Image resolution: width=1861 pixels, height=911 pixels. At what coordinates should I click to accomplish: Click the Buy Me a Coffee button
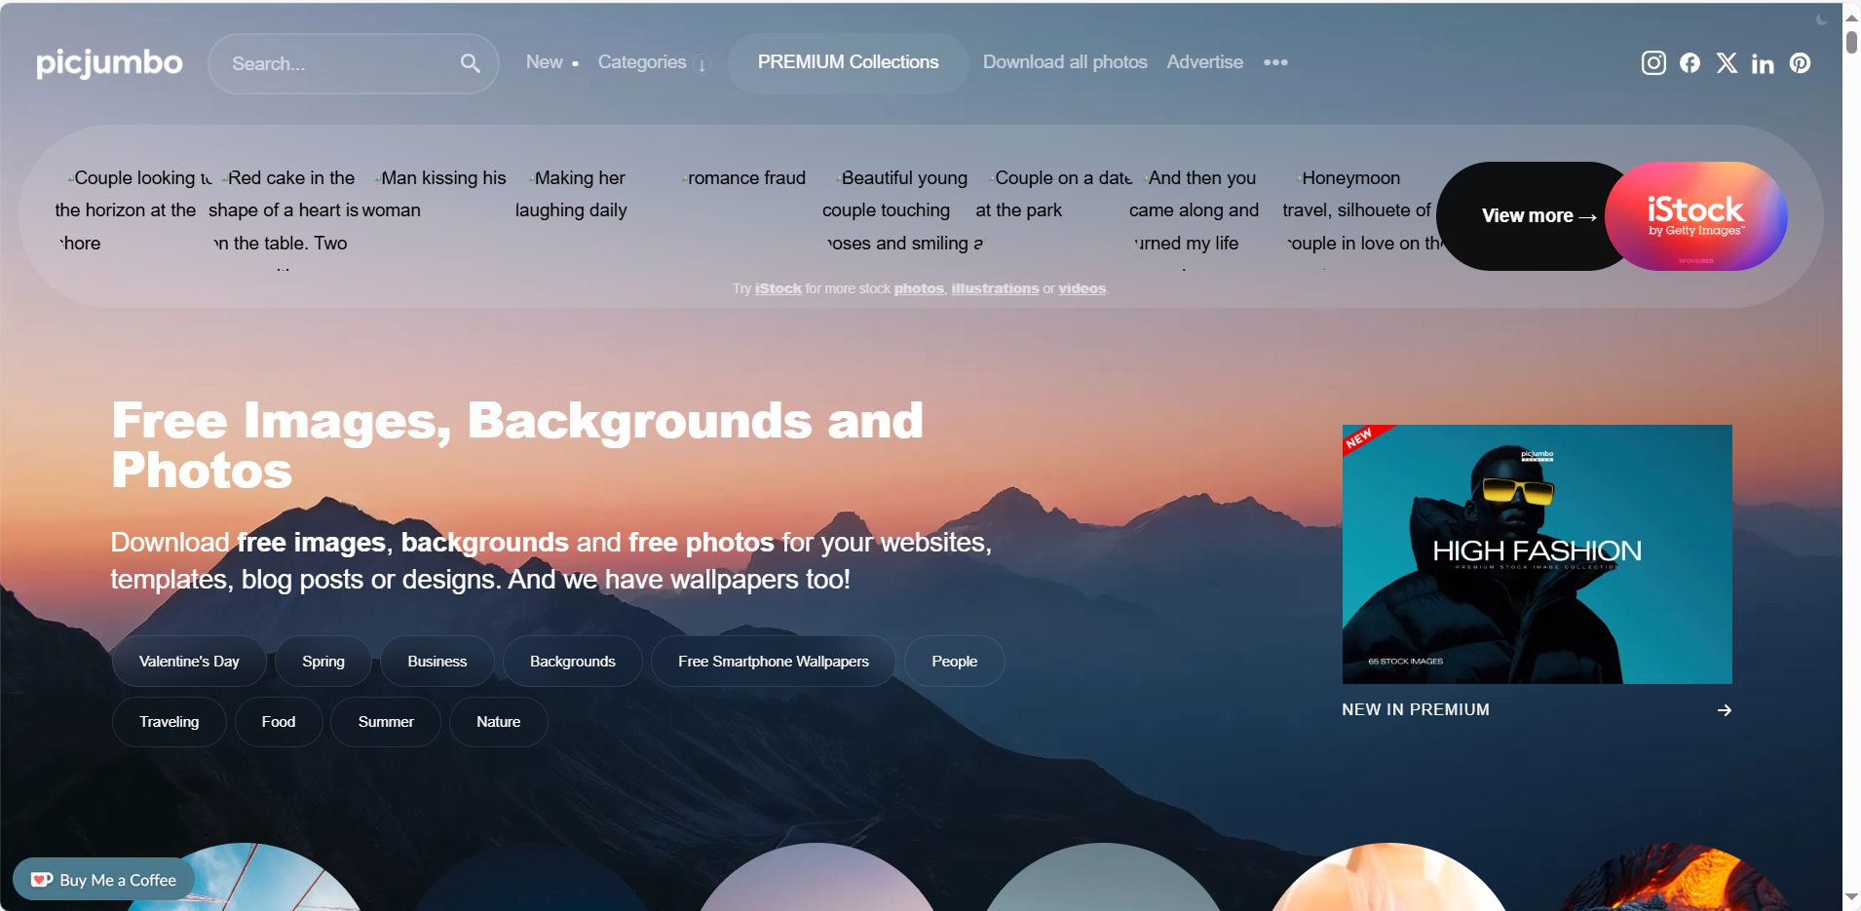pos(104,880)
